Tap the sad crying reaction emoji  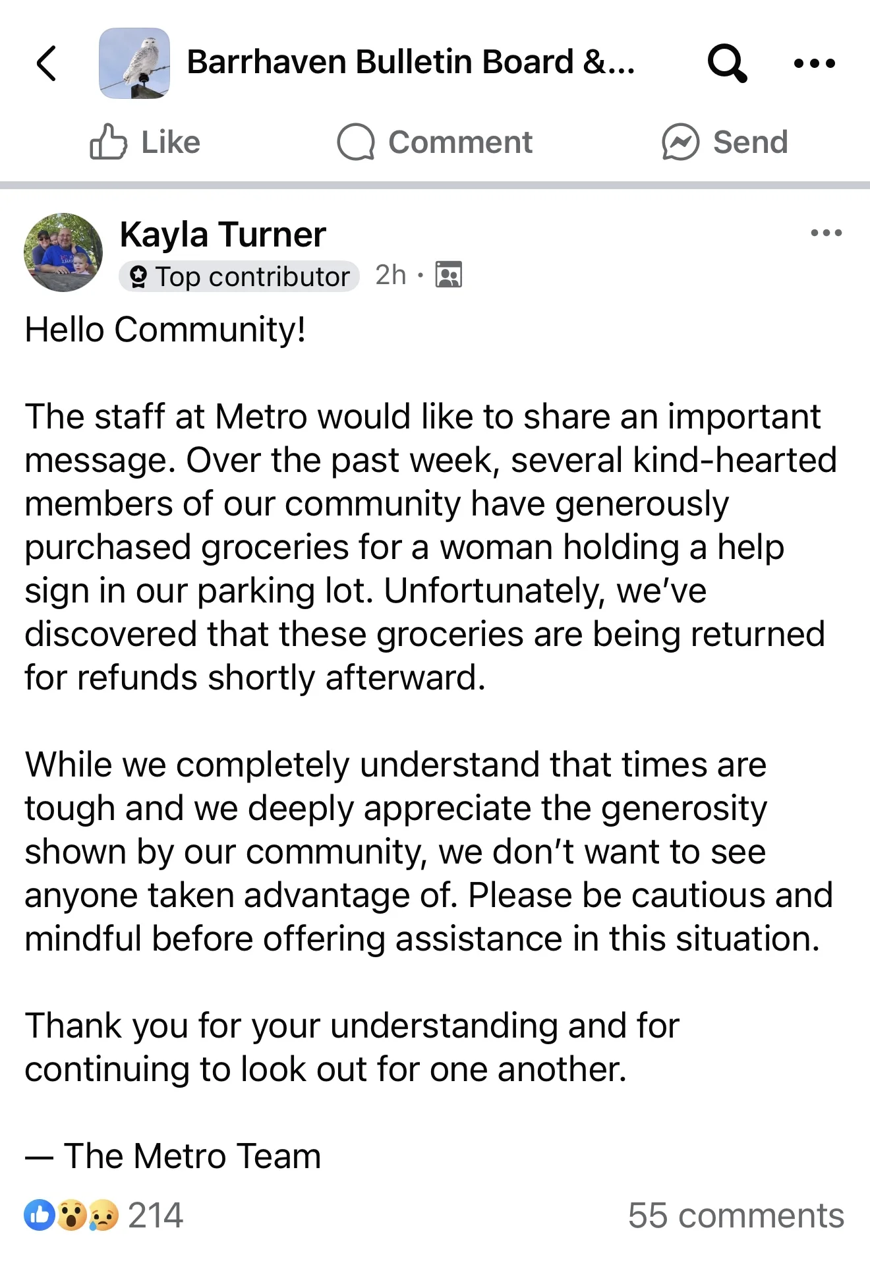(103, 1215)
